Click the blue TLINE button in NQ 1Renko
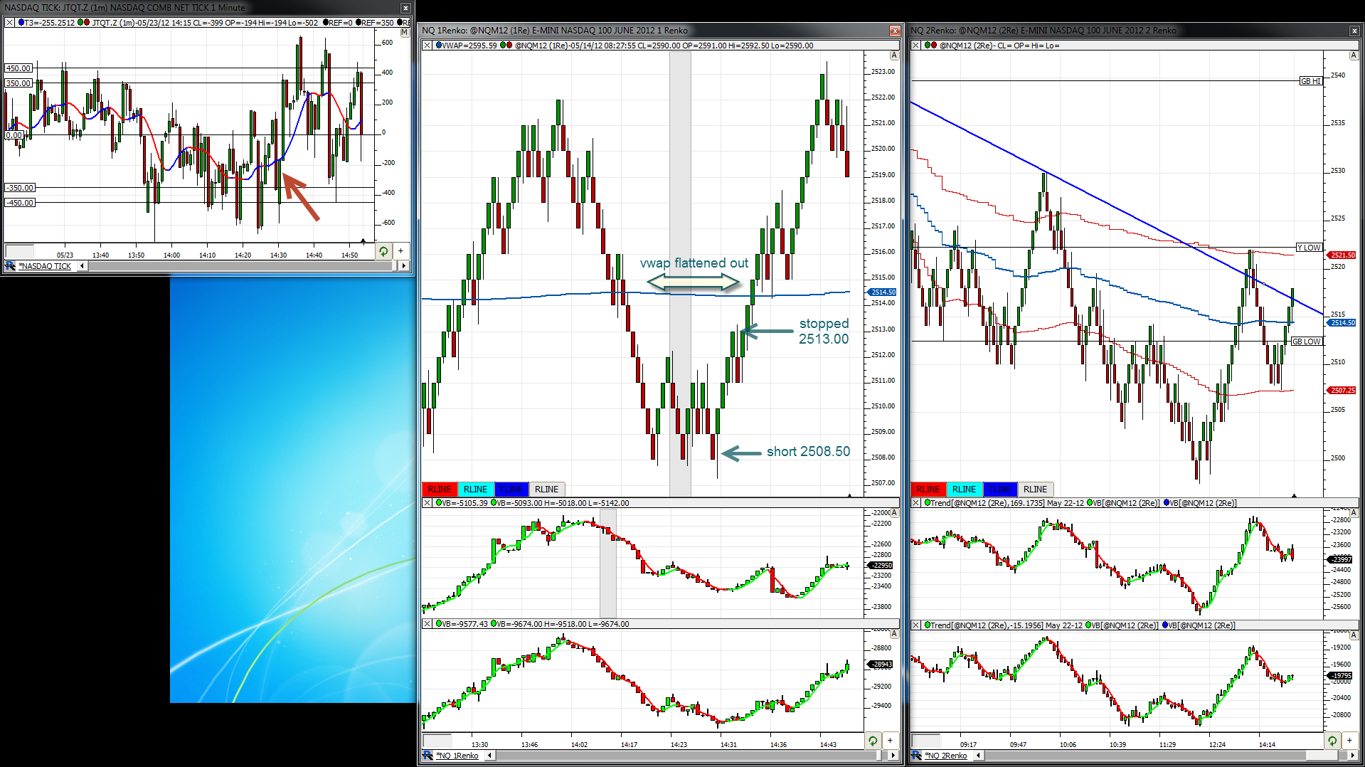Image resolution: width=1365 pixels, height=767 pixels. click(x=511, y=490)
